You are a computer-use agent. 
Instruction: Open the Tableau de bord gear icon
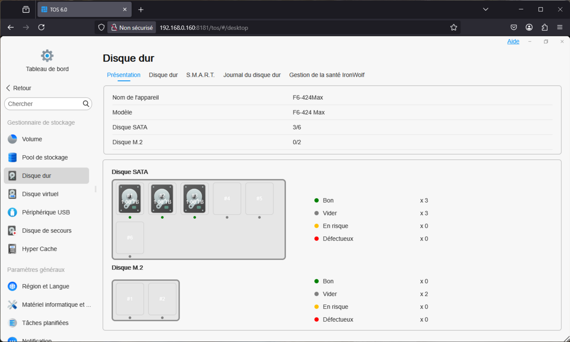(x=47, y=56)
